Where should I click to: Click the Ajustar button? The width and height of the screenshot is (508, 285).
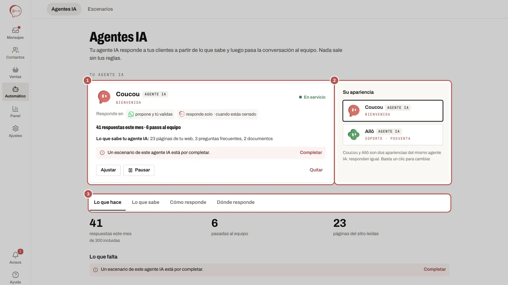[x=108, y=170]
